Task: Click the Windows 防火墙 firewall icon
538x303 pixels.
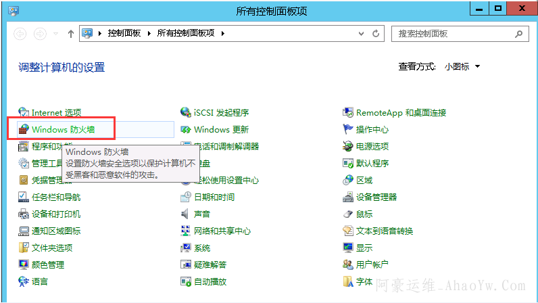Action: 24,129
